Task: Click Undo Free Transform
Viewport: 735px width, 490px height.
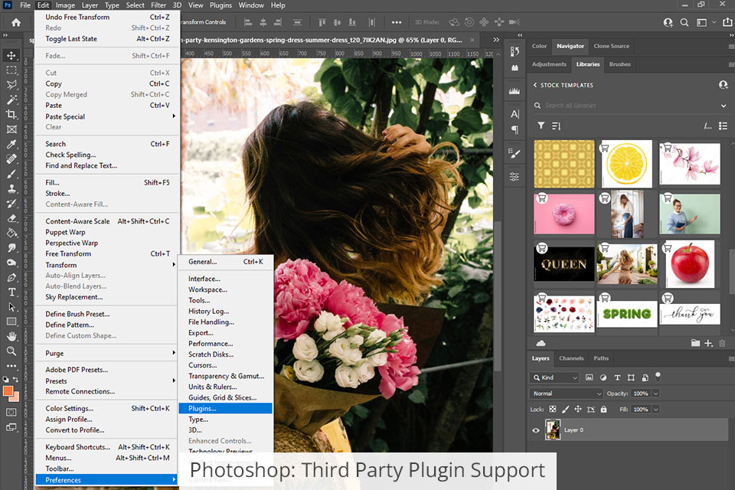Action: (x=108, y=17)
